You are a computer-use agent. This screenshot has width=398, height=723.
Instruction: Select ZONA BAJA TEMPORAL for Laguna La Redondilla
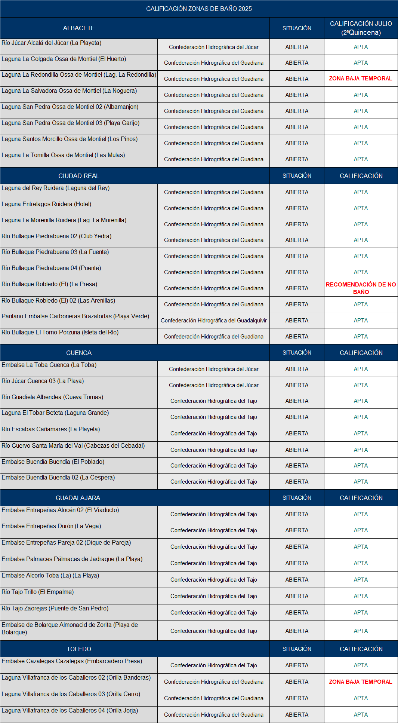click(x=361, y=79)
